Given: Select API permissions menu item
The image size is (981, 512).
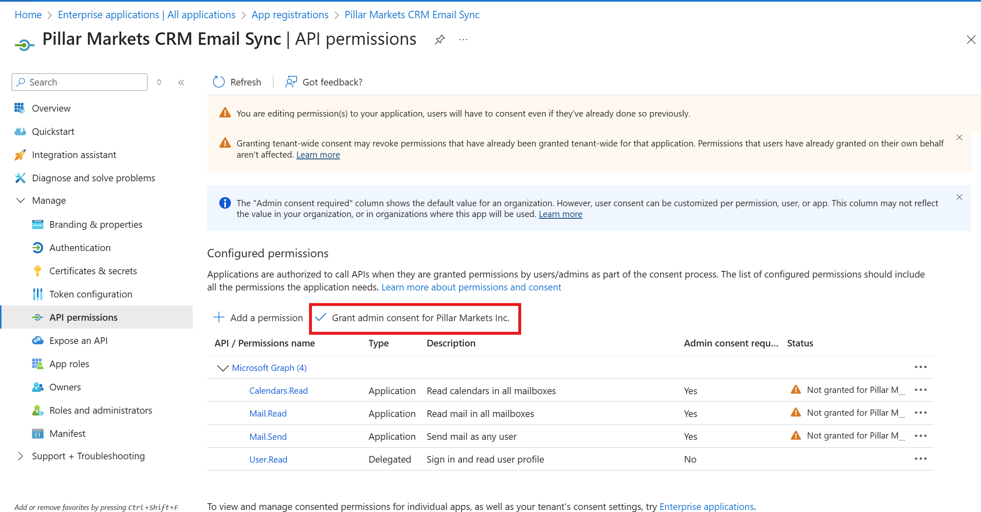Looking at the screenshot, I should 97,317.
